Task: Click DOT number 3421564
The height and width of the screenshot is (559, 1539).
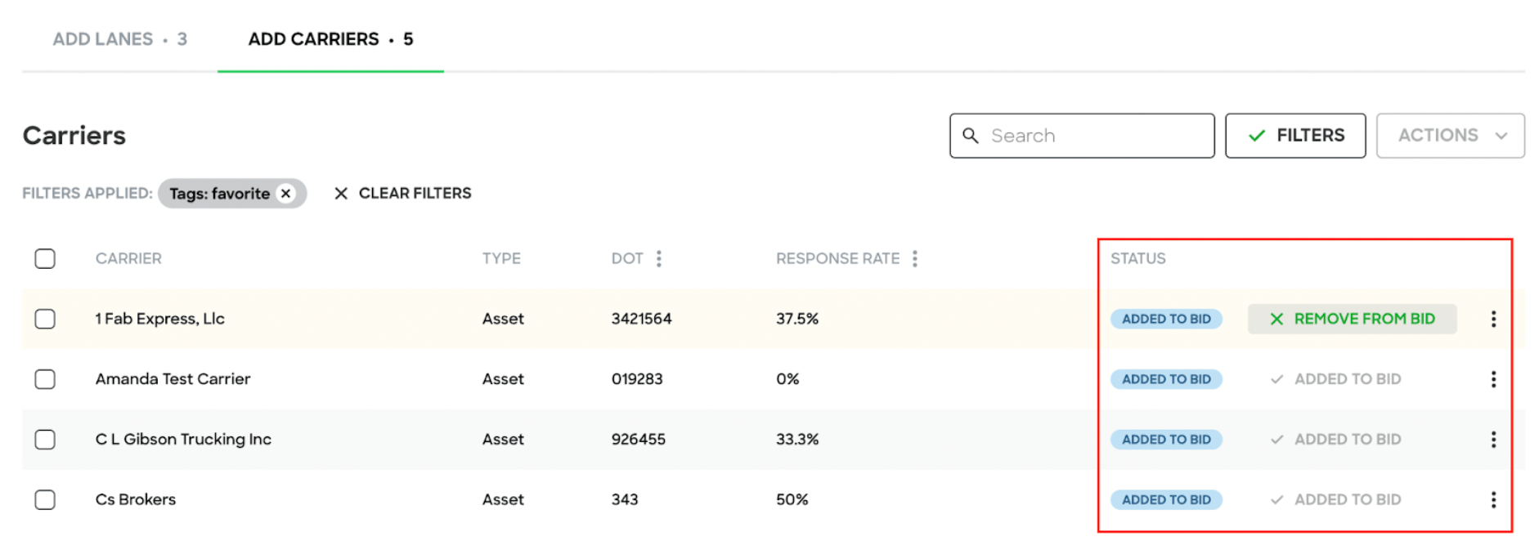Action: (x=641, y=319)
